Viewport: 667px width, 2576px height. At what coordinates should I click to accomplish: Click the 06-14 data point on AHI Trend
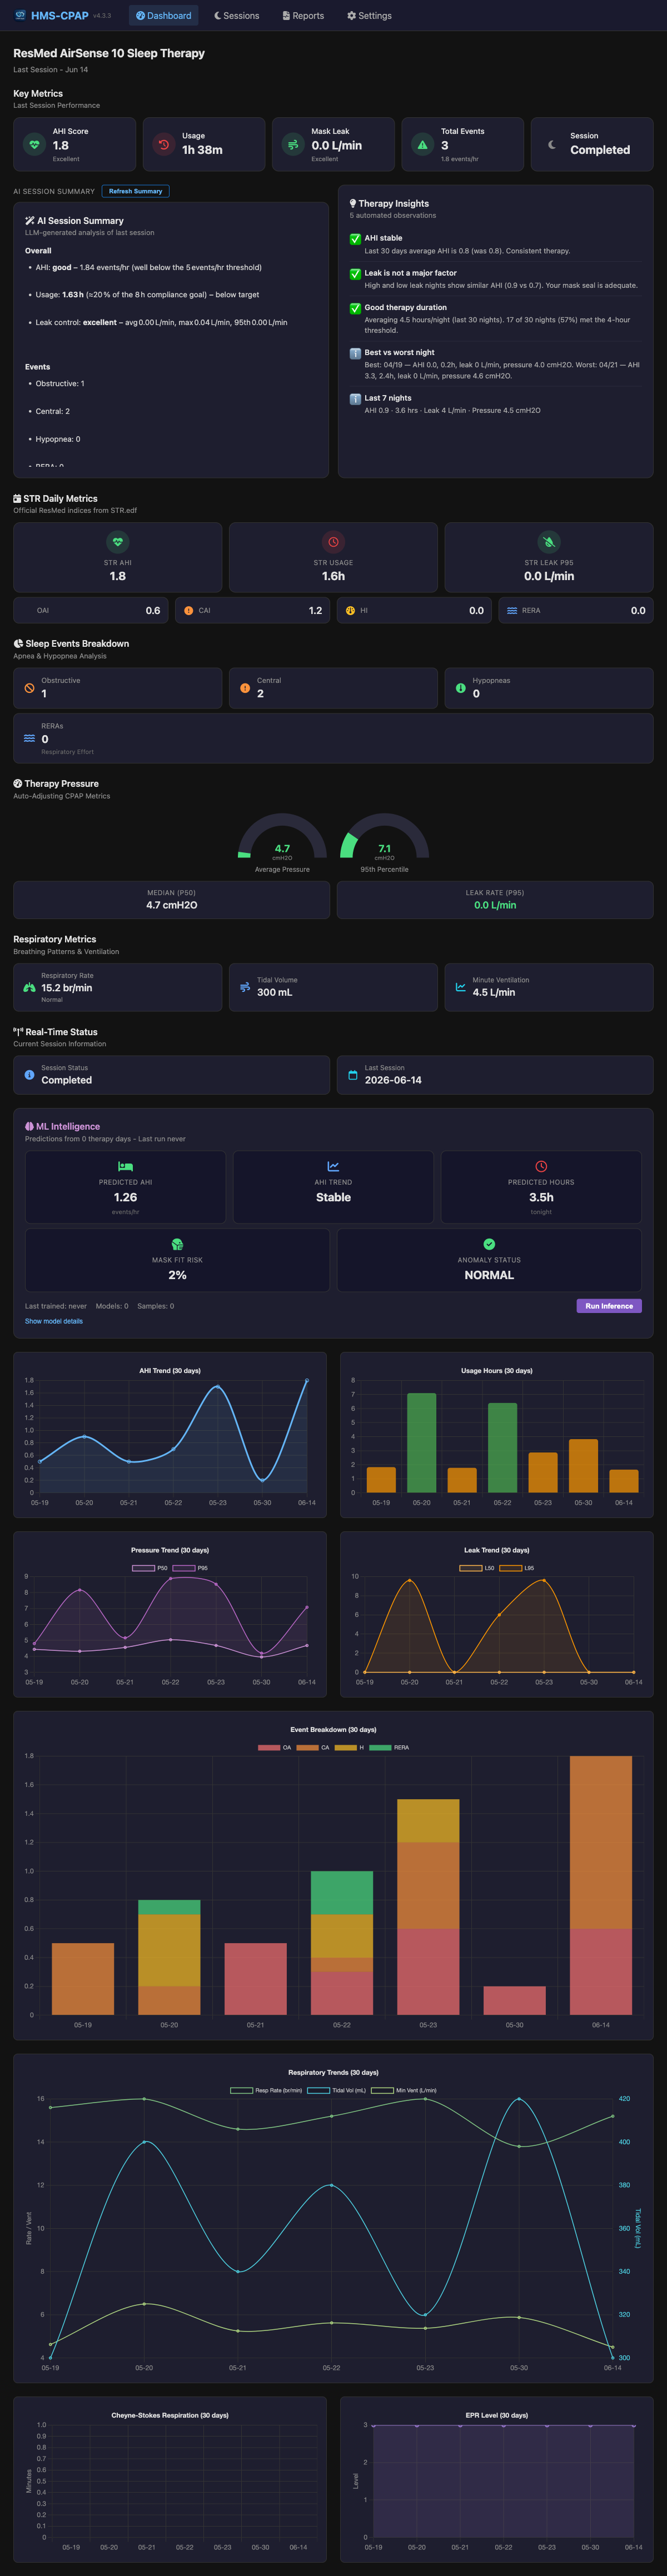pos(307,1380)
